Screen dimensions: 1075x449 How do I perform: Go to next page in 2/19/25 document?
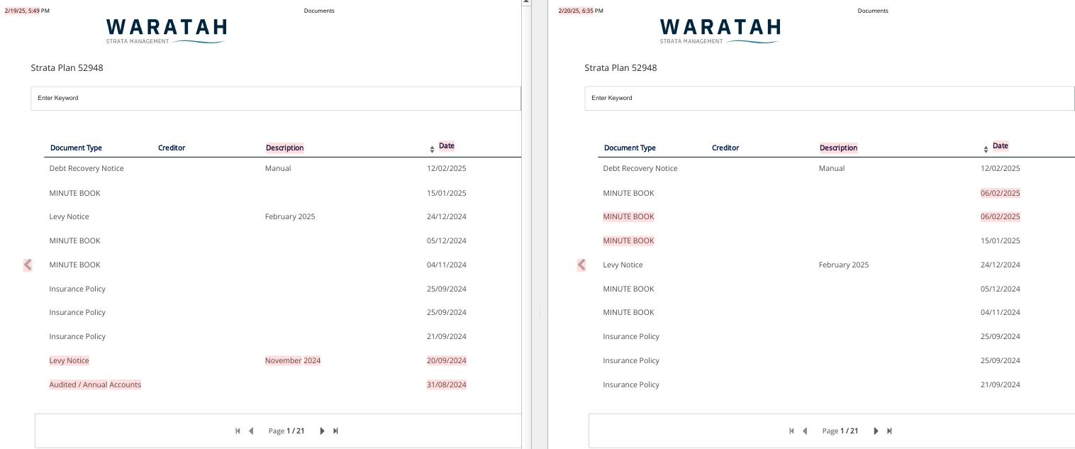(x=322, y=431)
